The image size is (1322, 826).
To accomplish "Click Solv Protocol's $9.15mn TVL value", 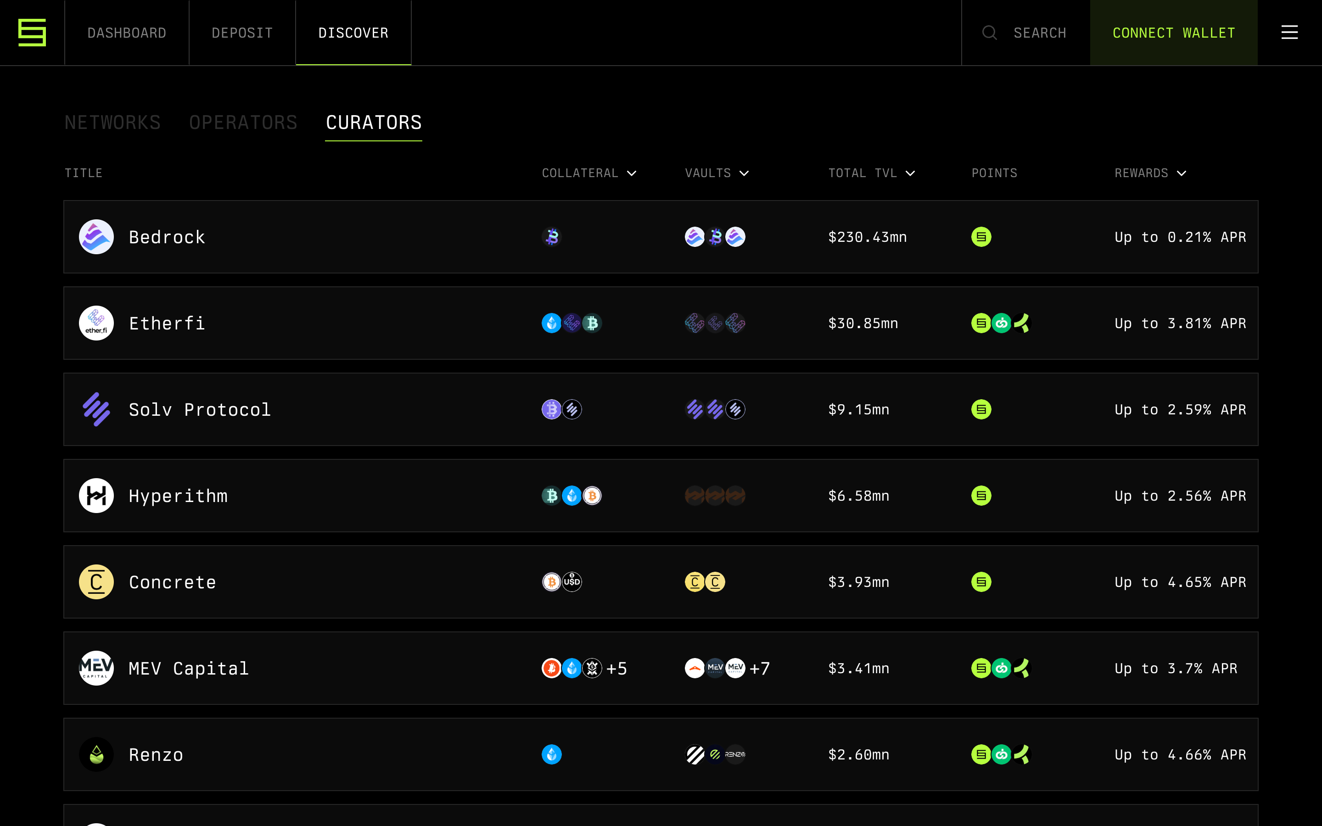I will click(859, 410).
